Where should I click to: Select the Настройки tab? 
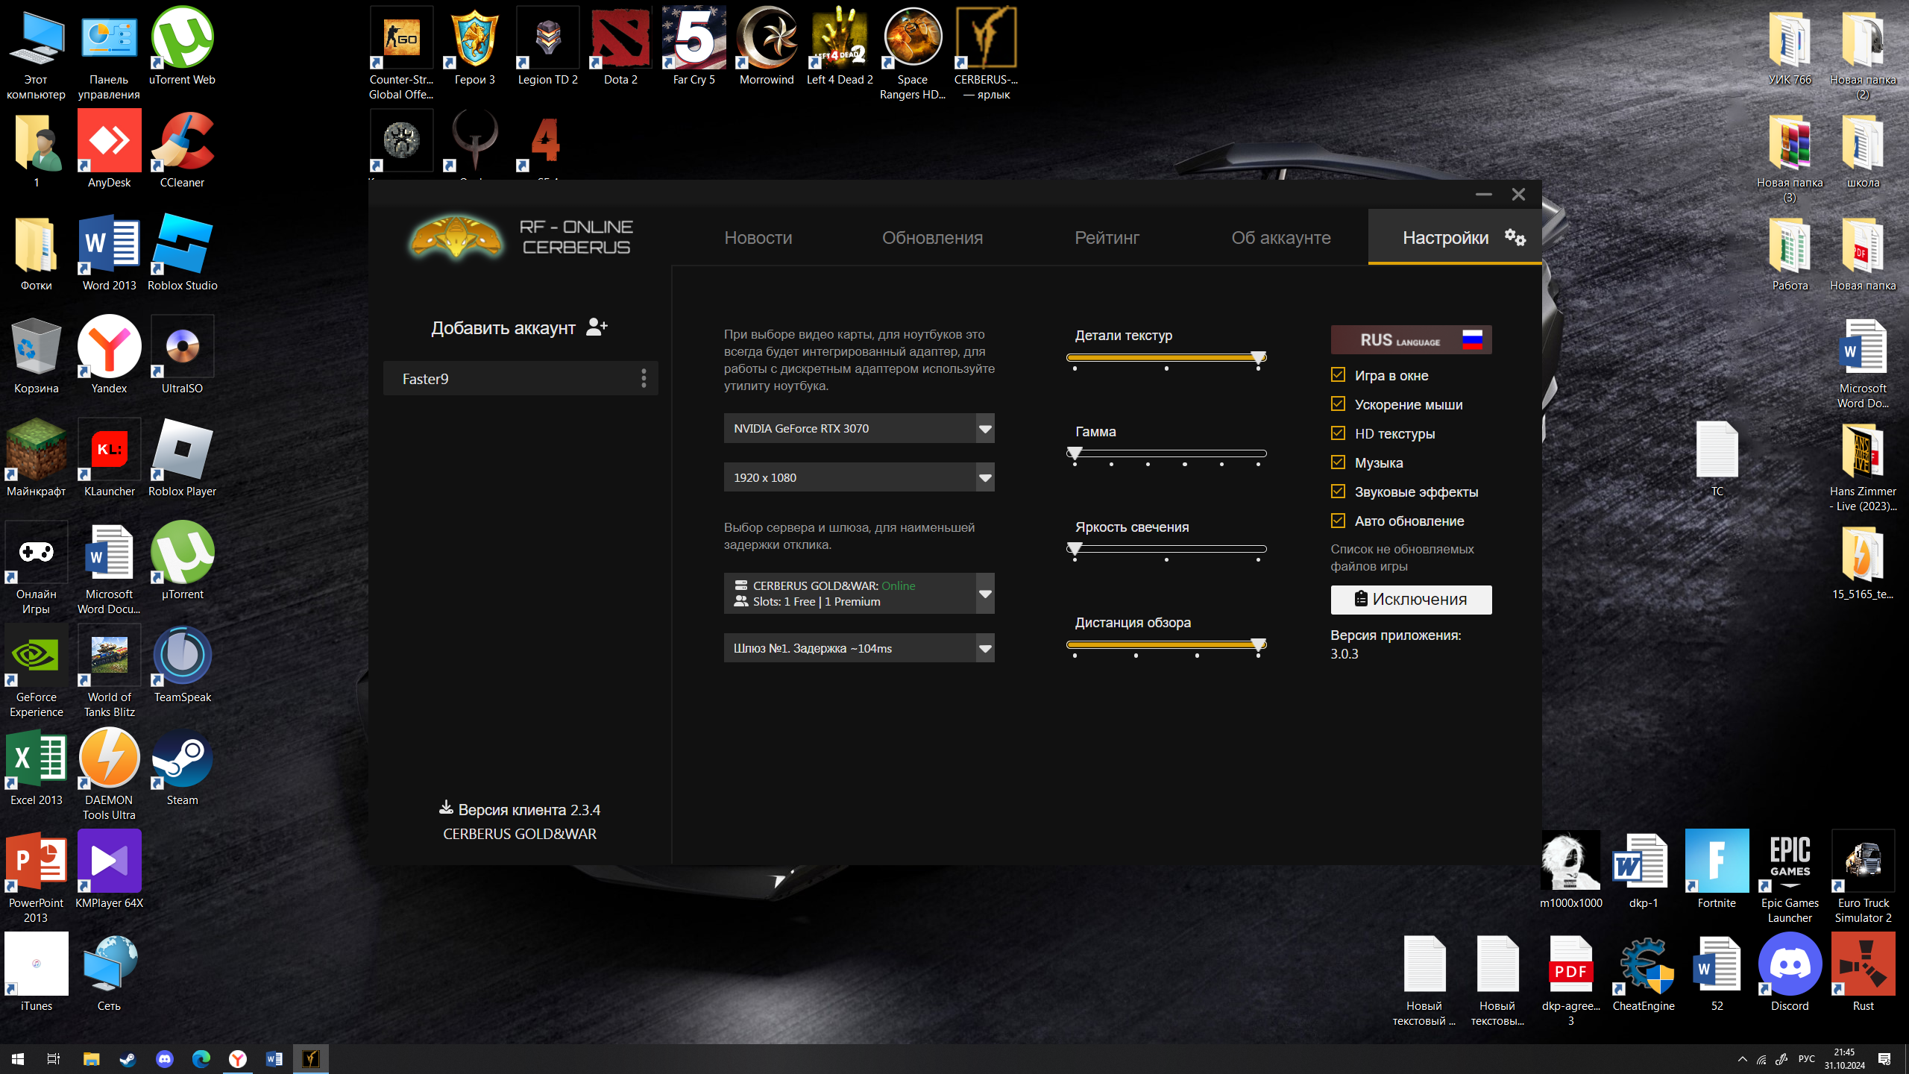click(1454, 237)
